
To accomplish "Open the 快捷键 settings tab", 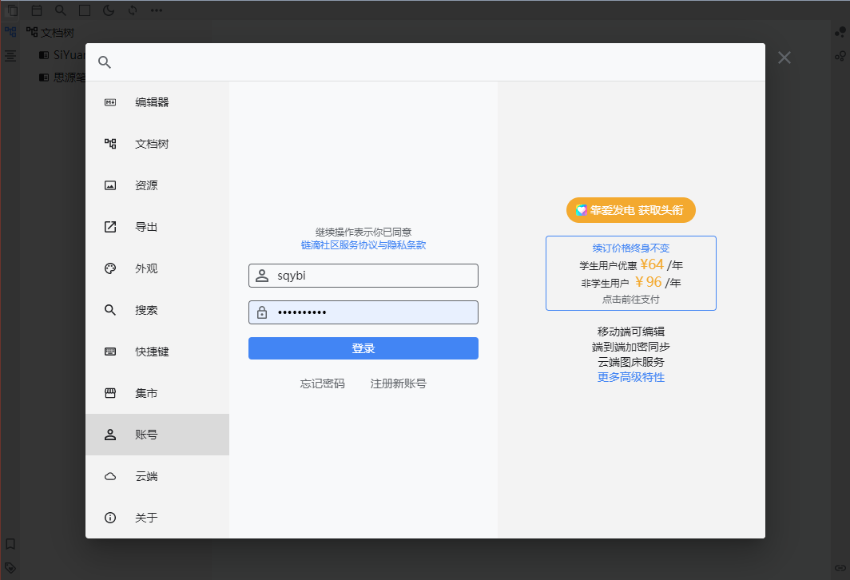I will pyautogui.click(x=157, y=352).
